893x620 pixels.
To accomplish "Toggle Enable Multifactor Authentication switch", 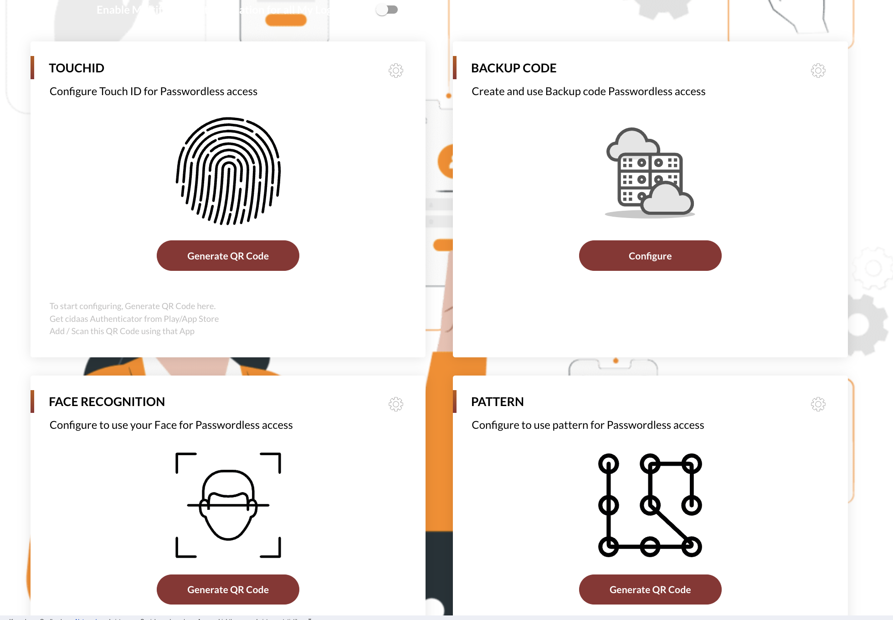I will point(387,10).
